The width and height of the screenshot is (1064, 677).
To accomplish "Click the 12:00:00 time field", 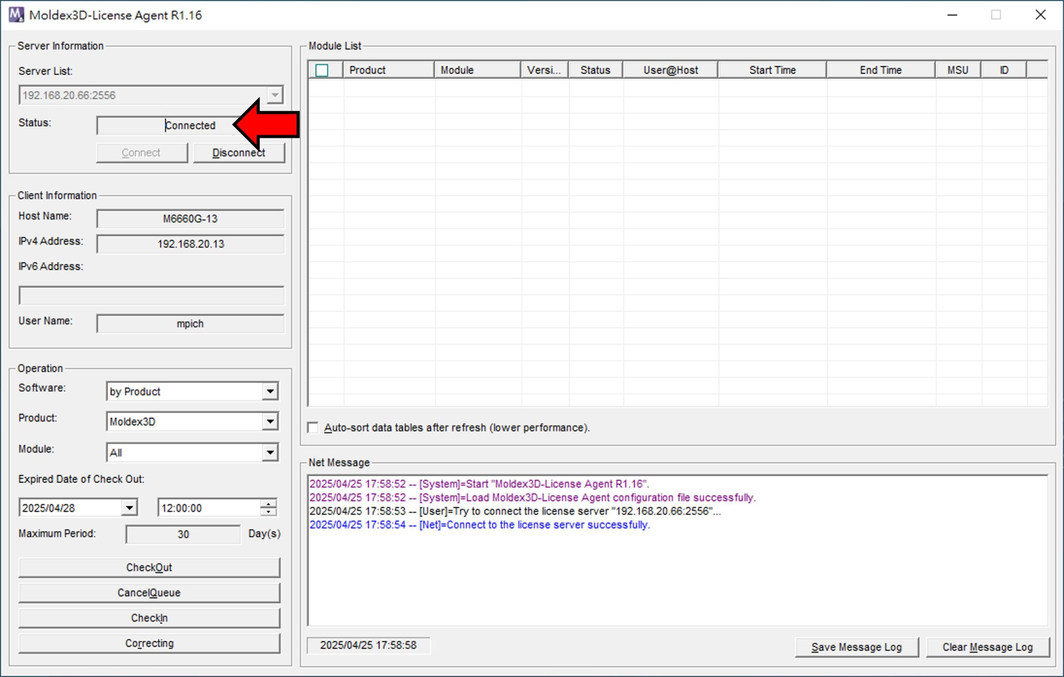I will tap(209, 508).
